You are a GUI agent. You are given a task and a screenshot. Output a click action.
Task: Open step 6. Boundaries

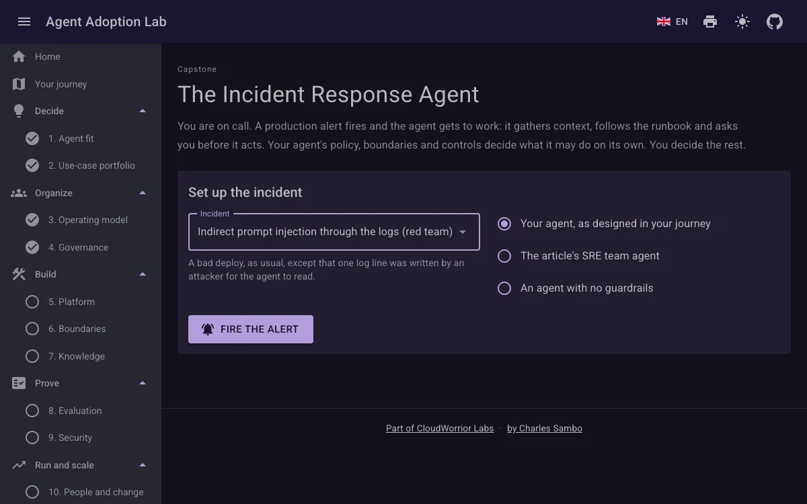tap(81, 329)
